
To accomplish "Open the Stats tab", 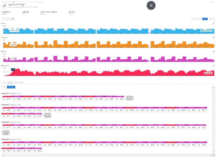I will click(4, 82).
